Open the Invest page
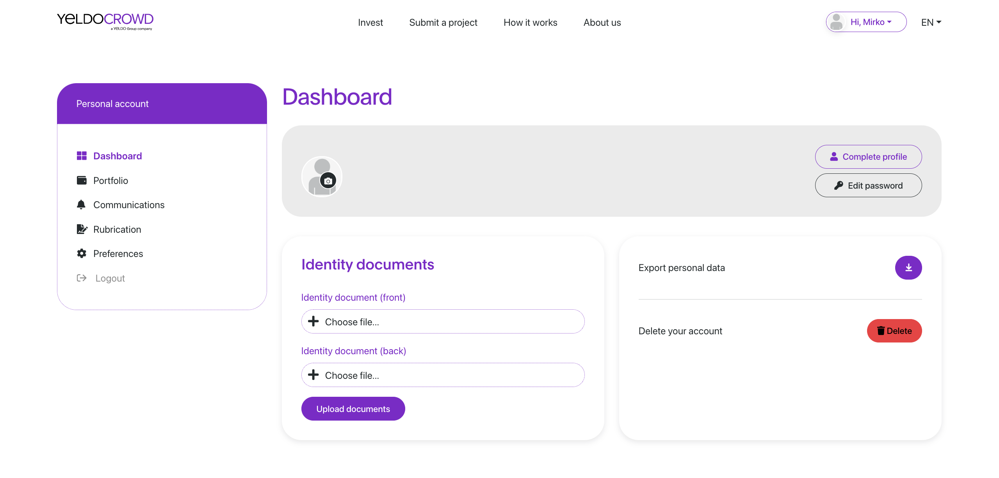This screenshot has width=999, height=478. (370, 23)
